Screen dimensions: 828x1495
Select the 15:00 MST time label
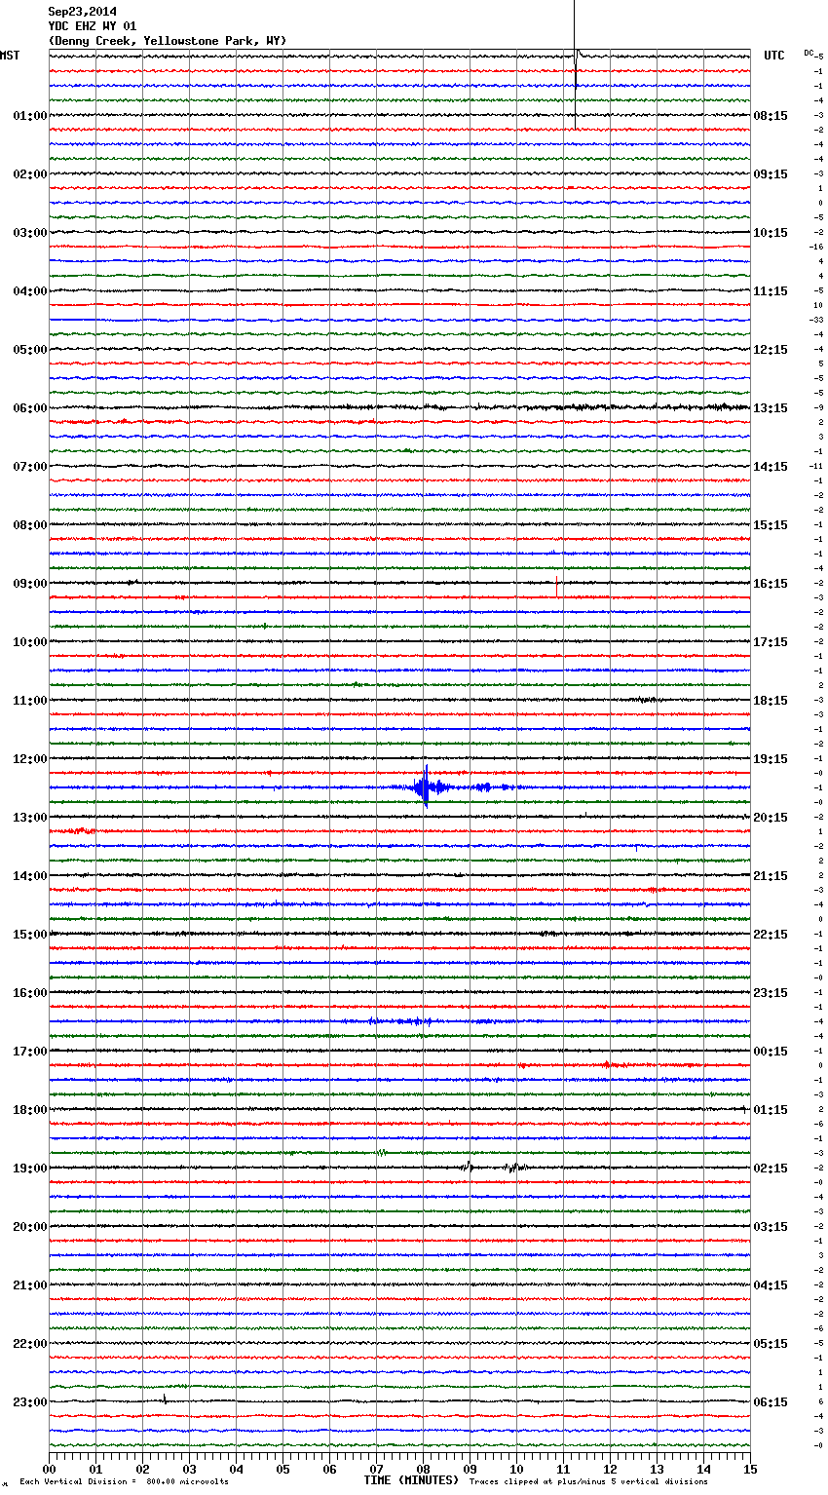(30, 935)
